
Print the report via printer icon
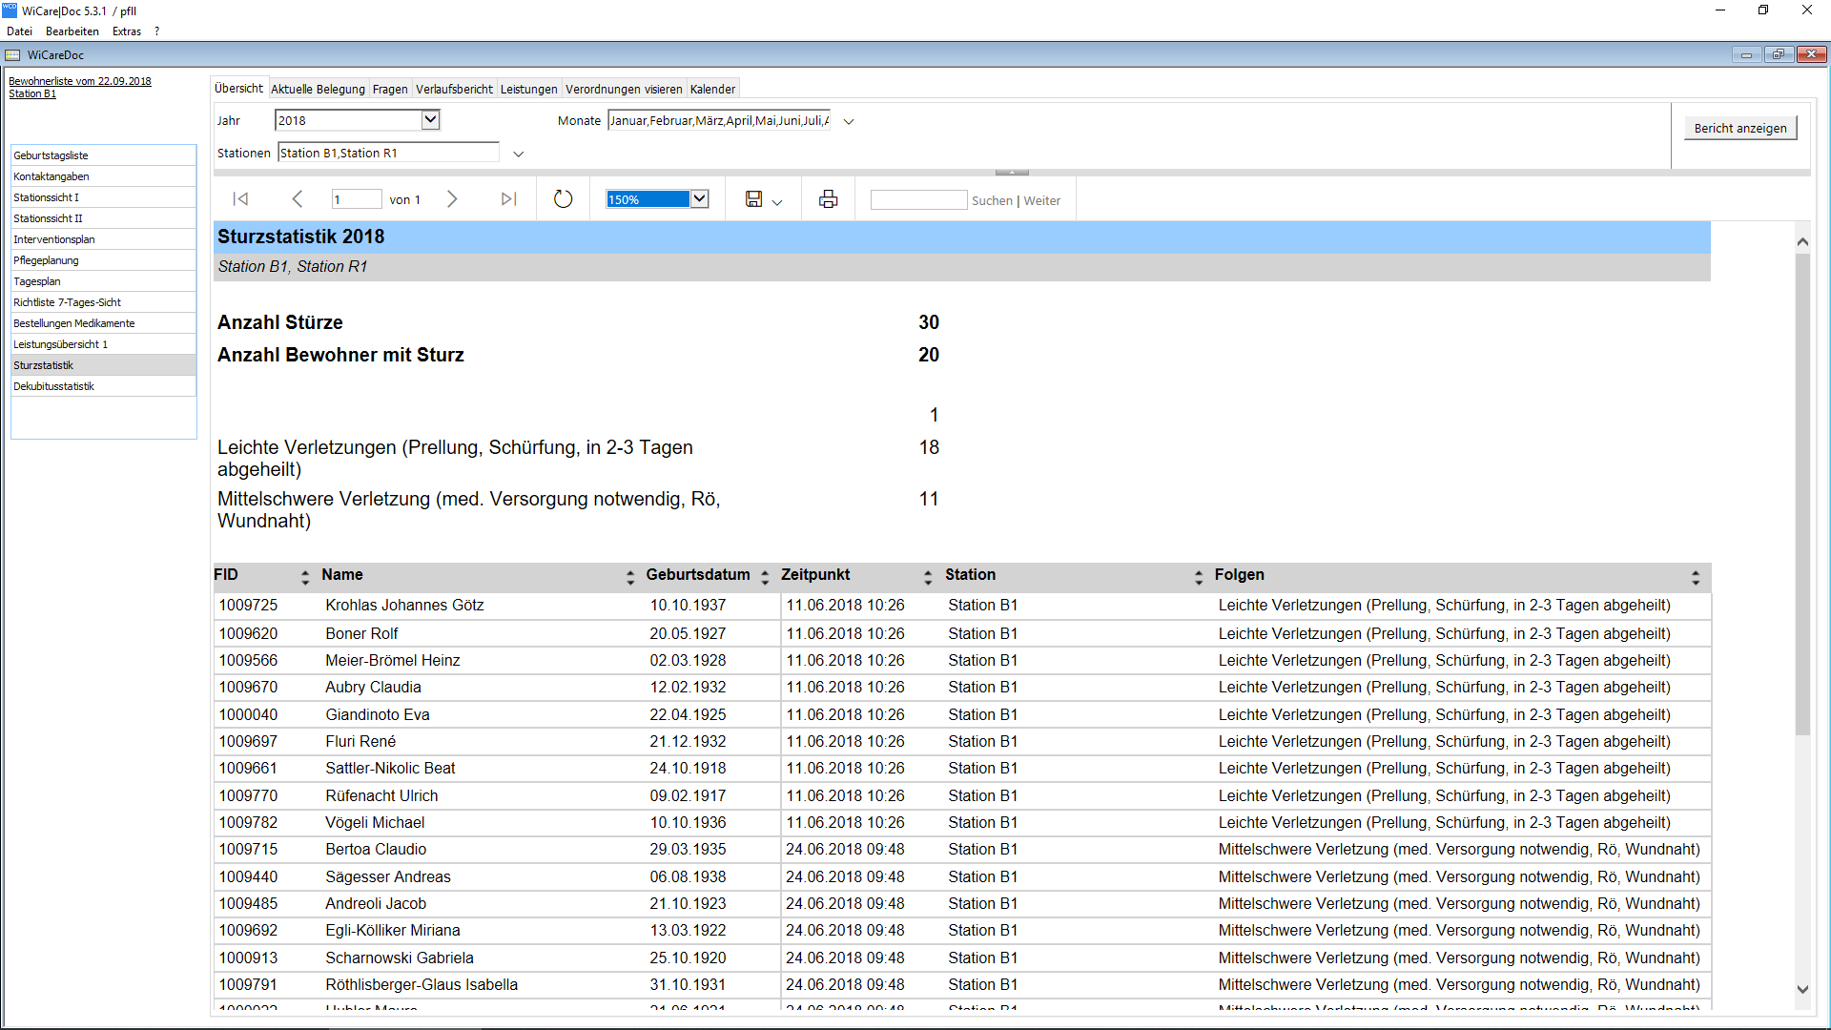point(829,199)
